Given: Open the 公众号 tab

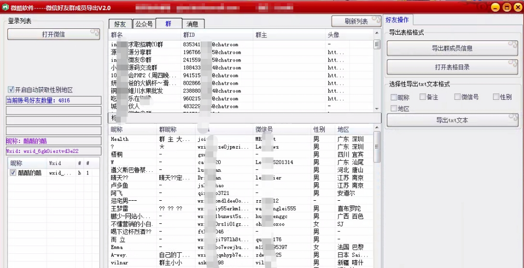Looking at the screenshot, I should 144,24.
